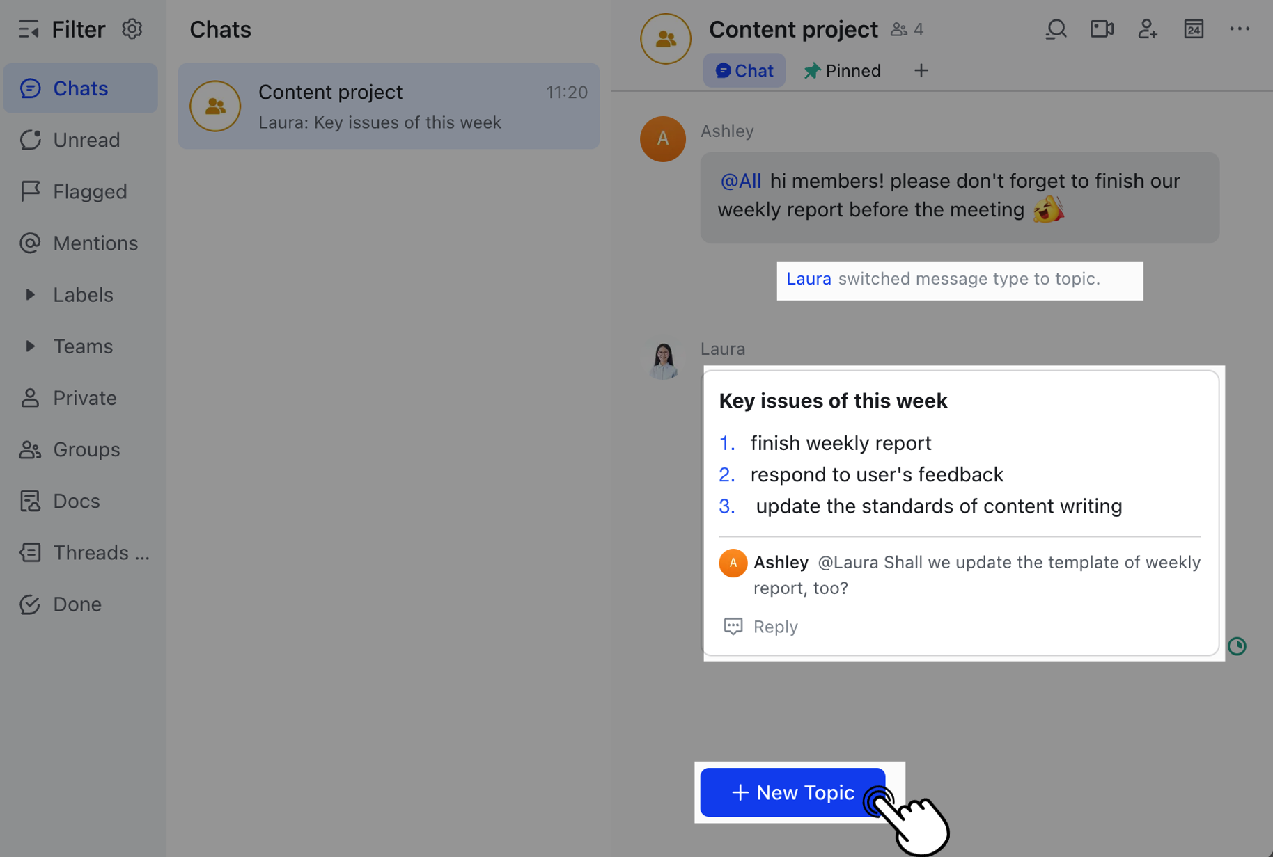Reply to Ashley's comment

[x=760, y=626]
